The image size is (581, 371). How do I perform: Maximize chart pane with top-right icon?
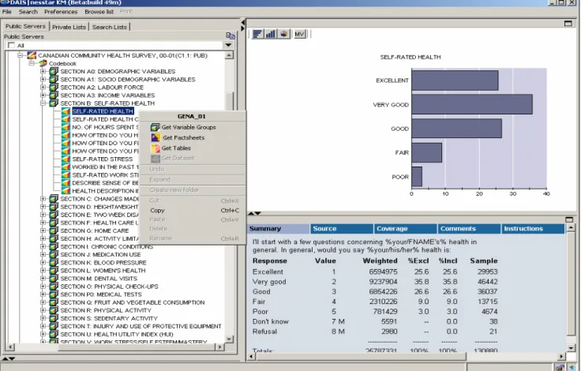[568, 24]
